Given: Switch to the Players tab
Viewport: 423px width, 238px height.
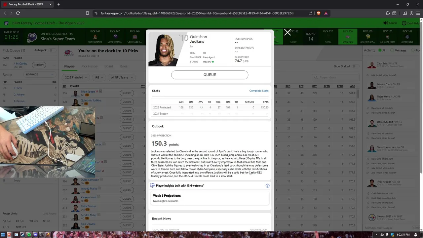Looking at the screenshot, I should click(x=69, y=66).
